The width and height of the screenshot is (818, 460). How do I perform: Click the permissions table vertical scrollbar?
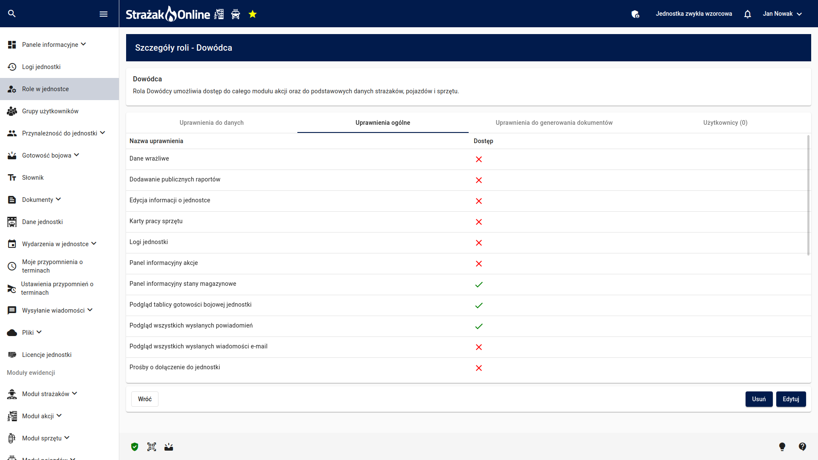pyautogui.click(x=808, y=195)
